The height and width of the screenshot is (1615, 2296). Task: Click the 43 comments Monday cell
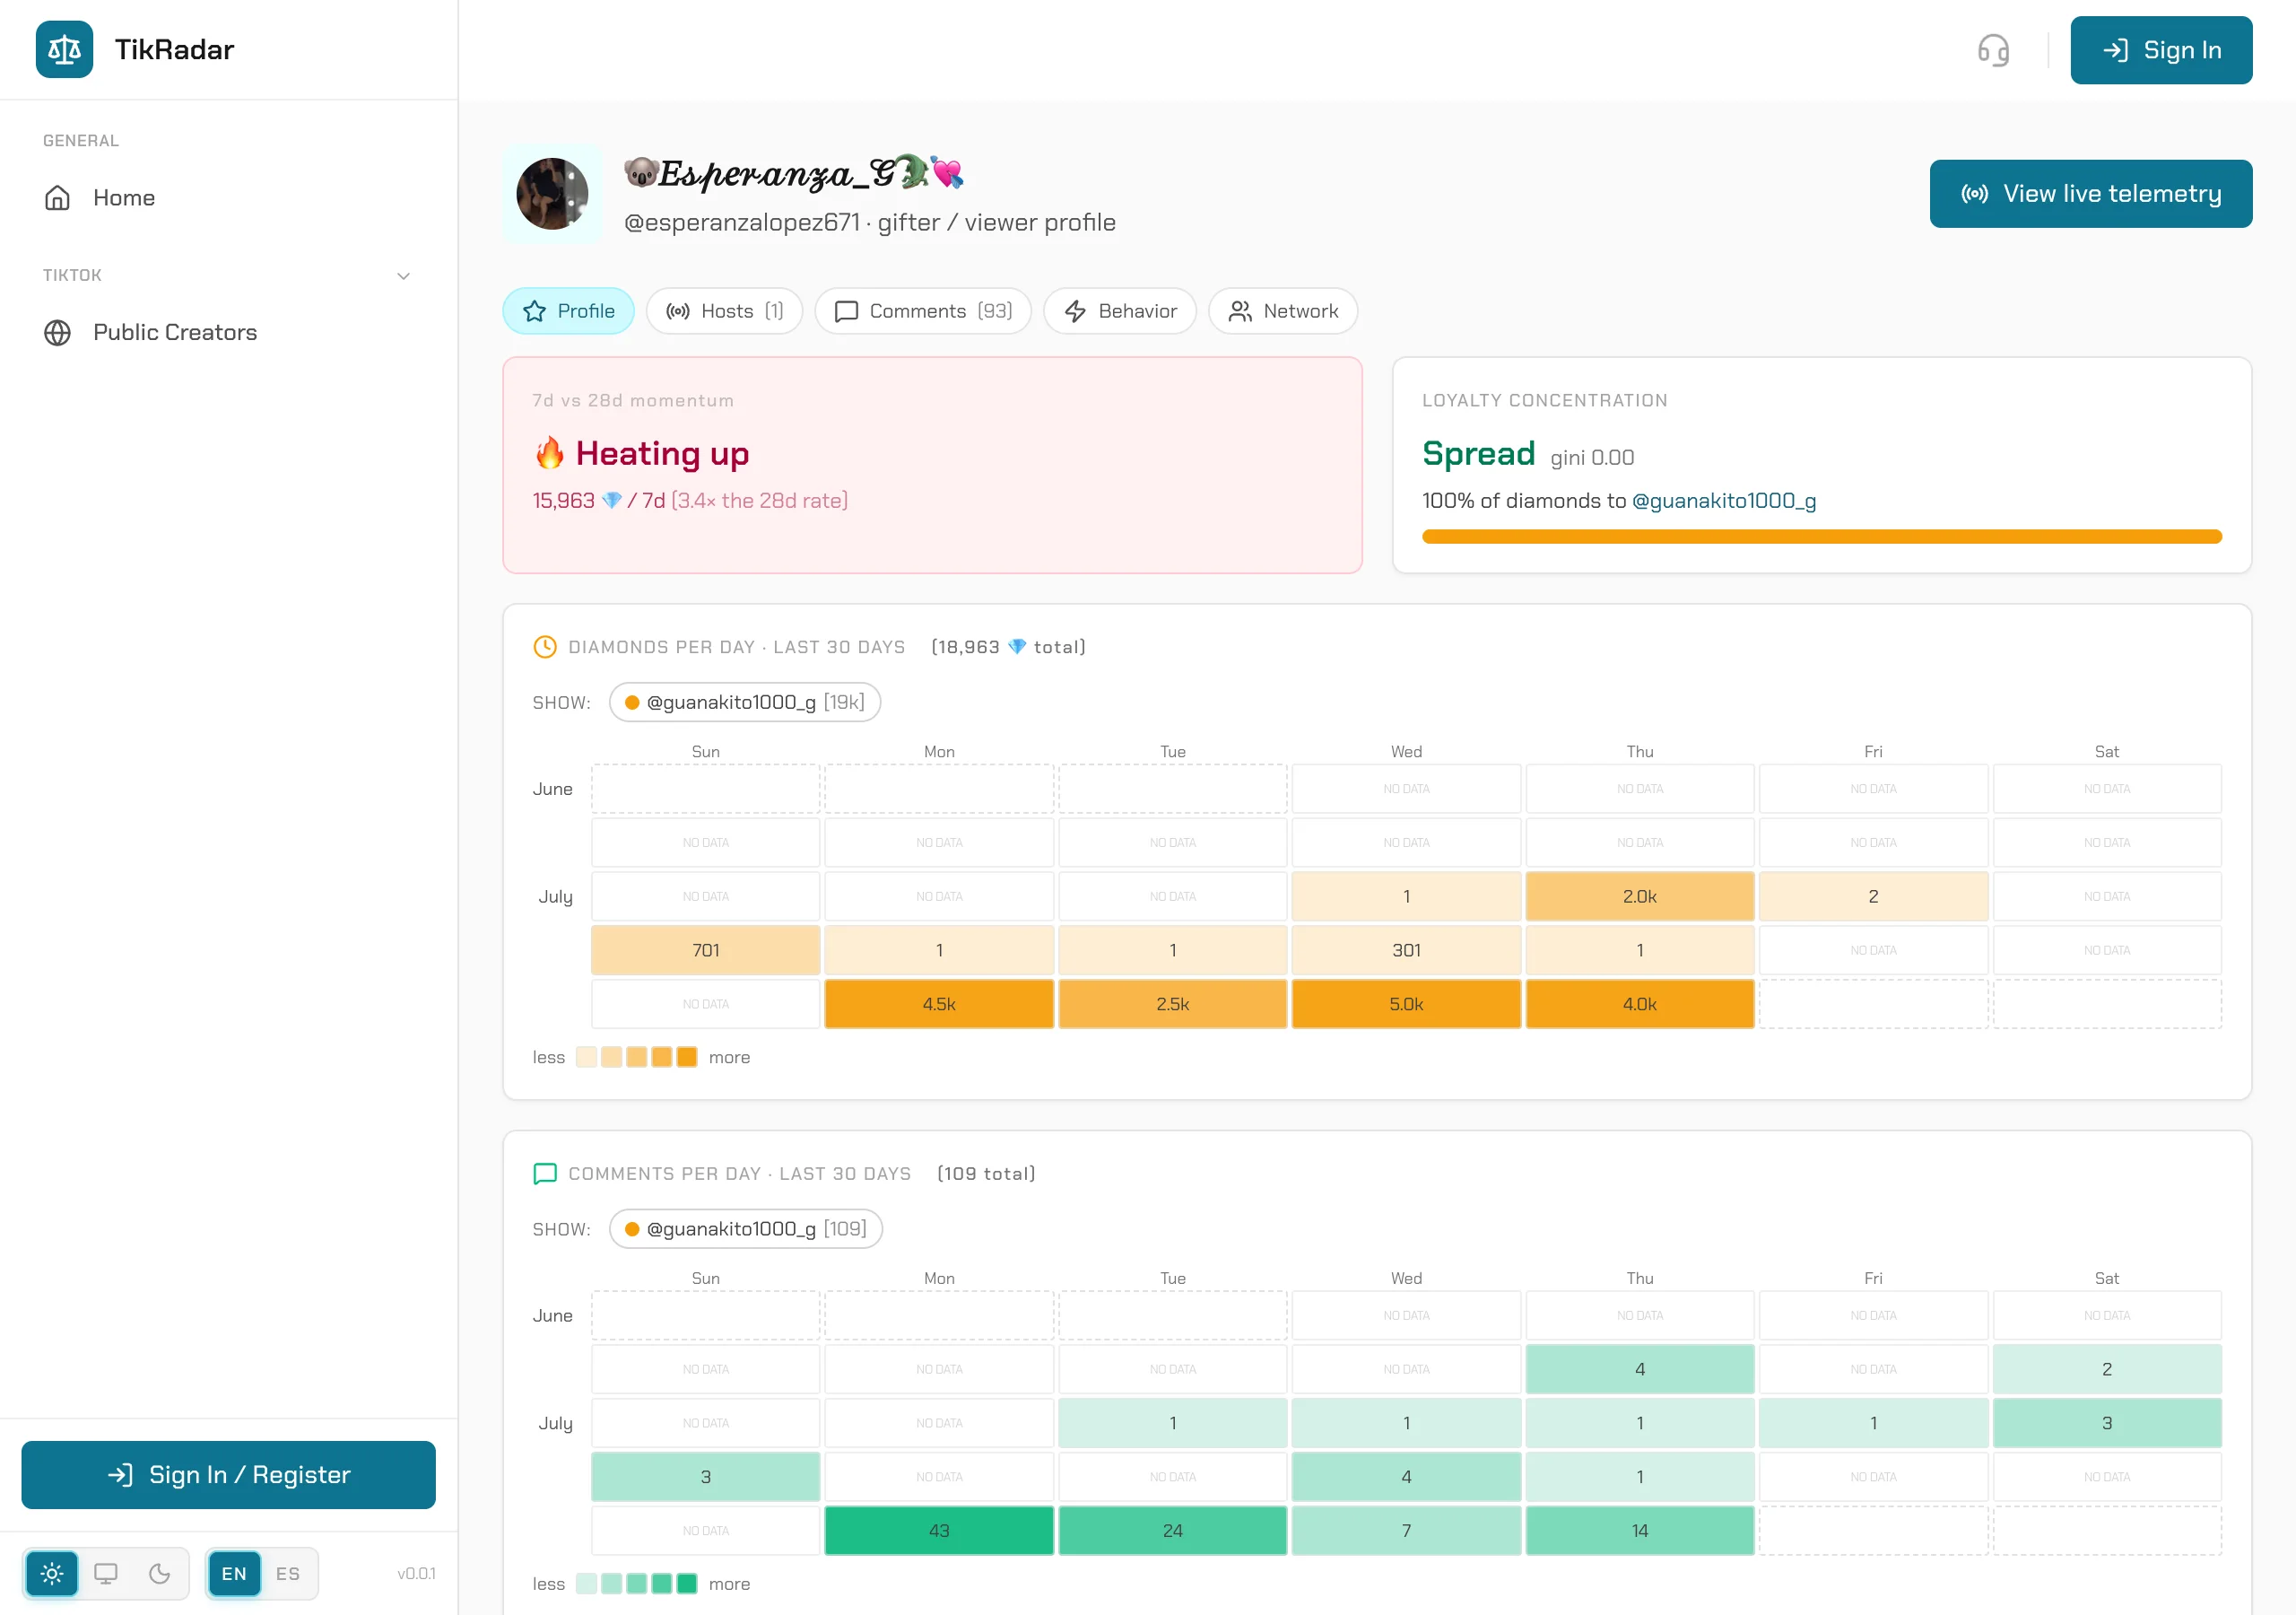tap(939, 1531)
